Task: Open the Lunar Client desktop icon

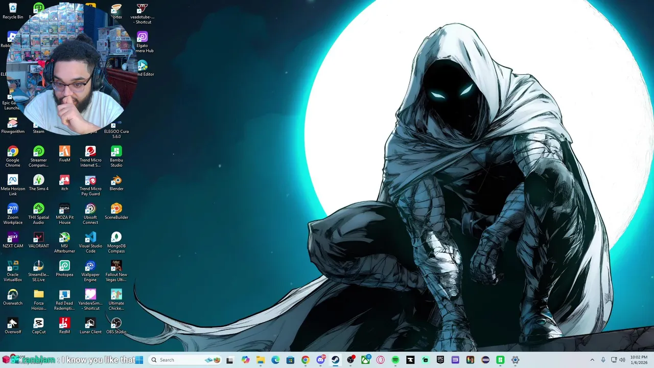Action: coord(90,326)
